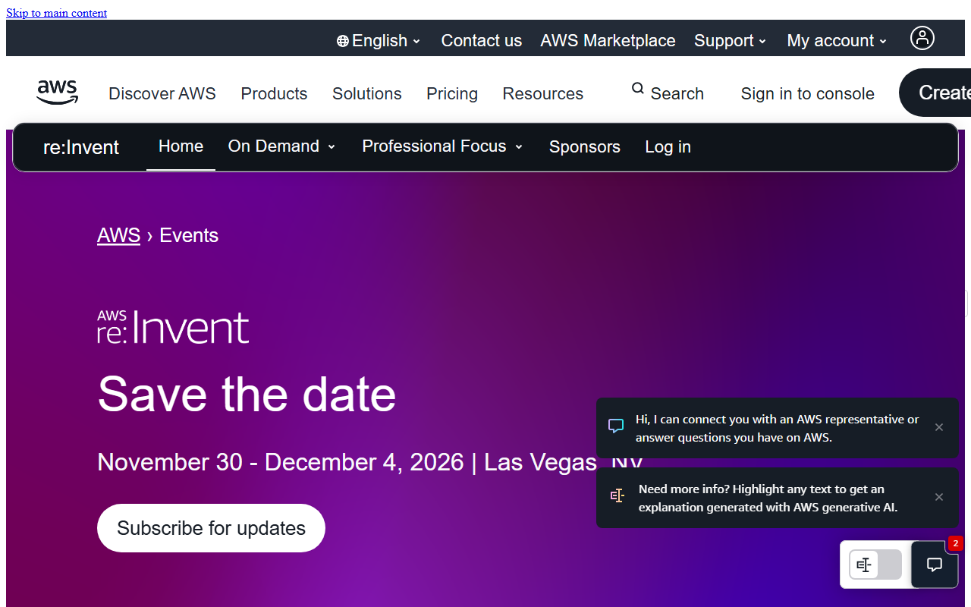Click the text explain icon in the generative AI message
The width and height of the screenshot is (971, 607).
point(617,496)
